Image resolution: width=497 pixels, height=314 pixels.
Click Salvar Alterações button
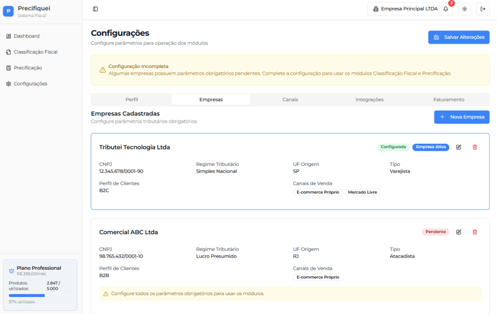click(459, 37)
